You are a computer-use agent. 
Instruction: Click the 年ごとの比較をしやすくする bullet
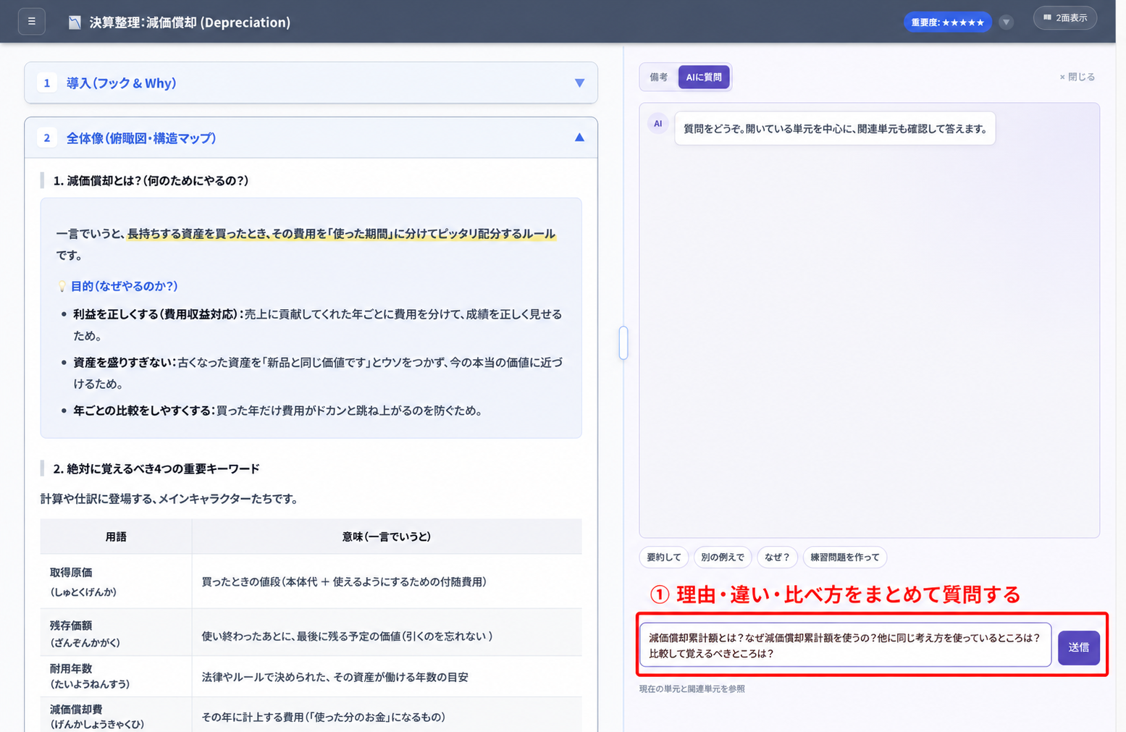[277, 411]
